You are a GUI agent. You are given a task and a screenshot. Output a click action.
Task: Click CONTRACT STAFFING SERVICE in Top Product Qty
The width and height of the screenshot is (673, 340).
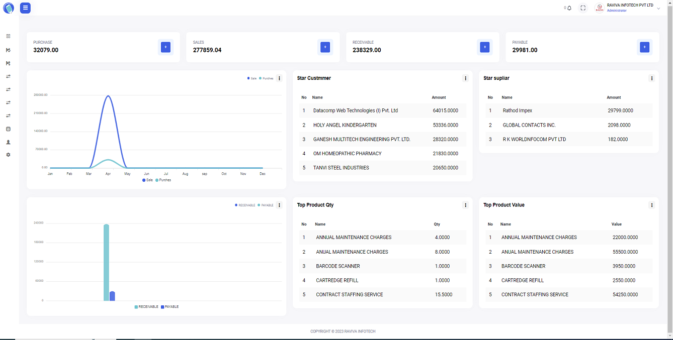(350, 295)
